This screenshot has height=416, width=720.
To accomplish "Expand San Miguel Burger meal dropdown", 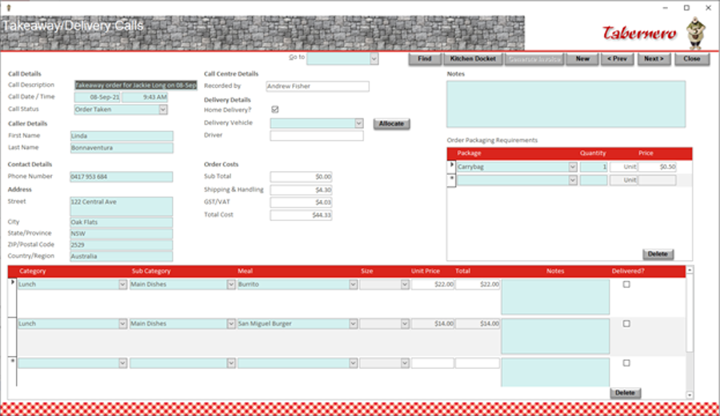I will [353, 324].
